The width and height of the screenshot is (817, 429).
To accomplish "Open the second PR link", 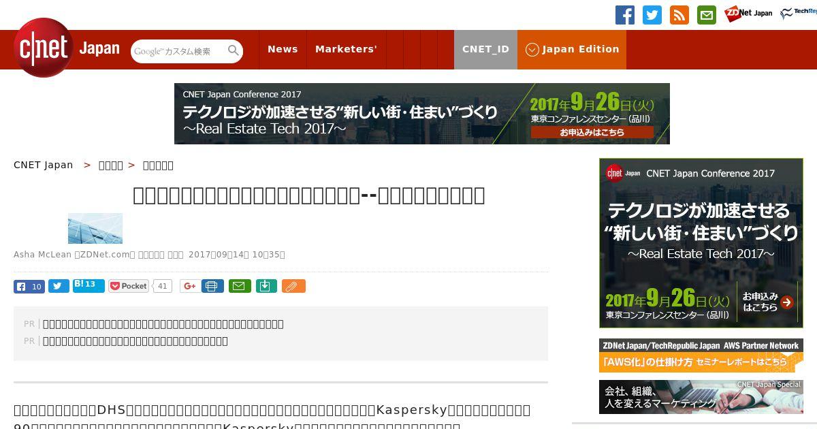I will (x=135, y=341).
